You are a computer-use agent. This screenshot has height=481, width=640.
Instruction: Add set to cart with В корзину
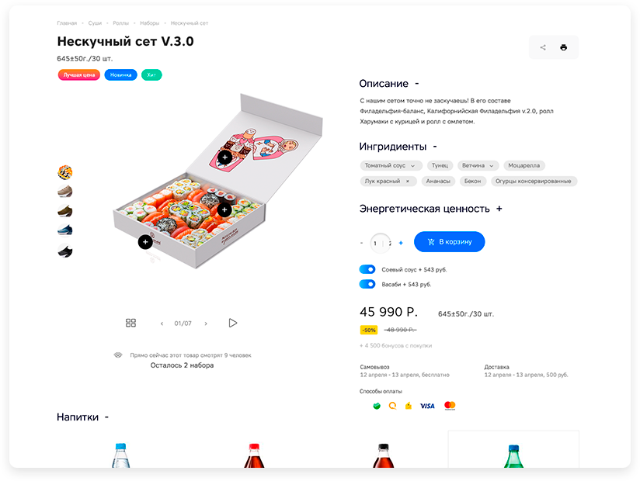(450, 242)
